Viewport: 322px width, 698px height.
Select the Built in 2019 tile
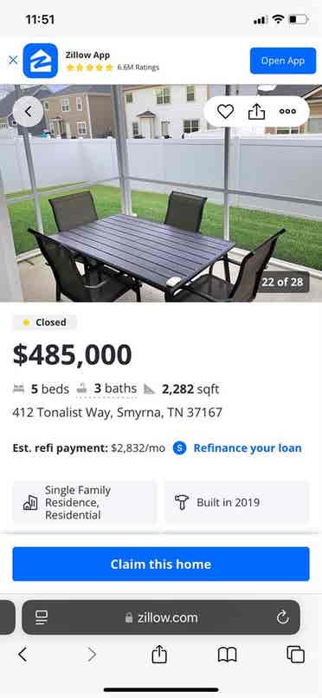pyautogui.click(x=236, y=503)
